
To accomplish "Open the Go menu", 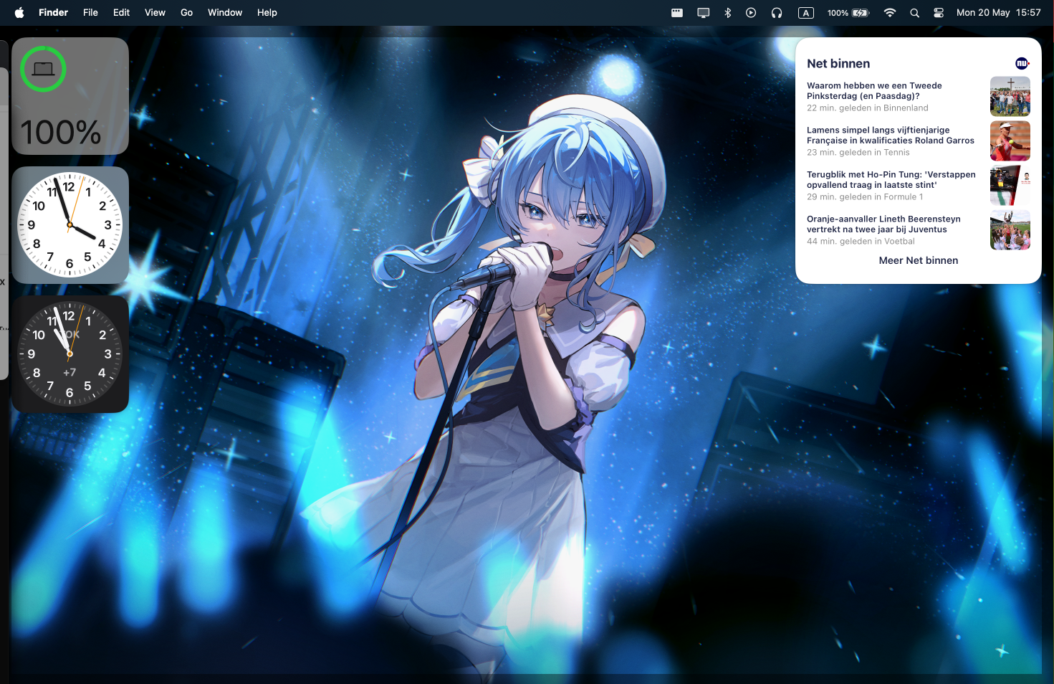I will coord(186,12).
